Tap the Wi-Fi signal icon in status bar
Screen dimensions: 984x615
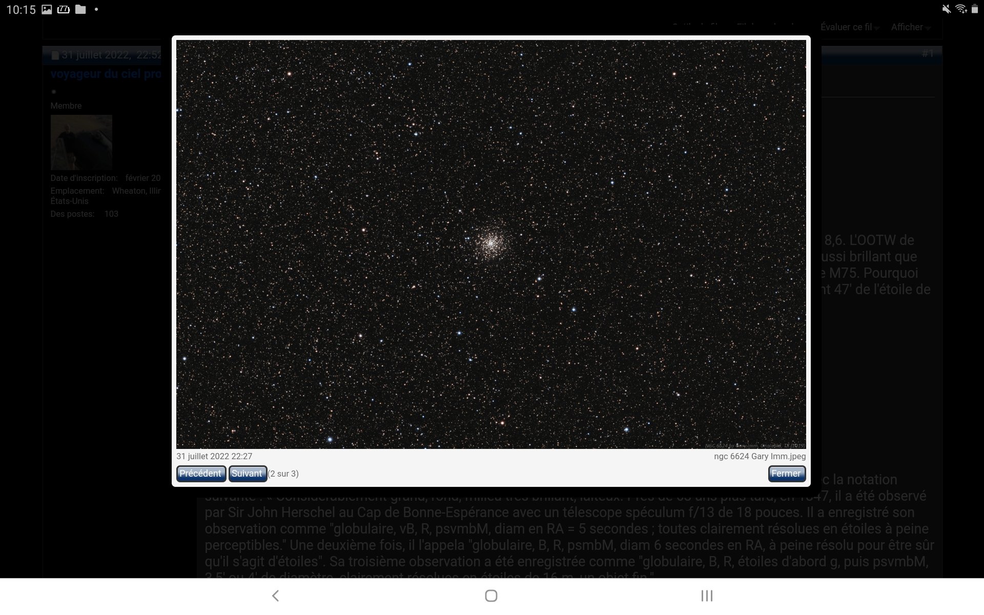click(x=961, y=9)
